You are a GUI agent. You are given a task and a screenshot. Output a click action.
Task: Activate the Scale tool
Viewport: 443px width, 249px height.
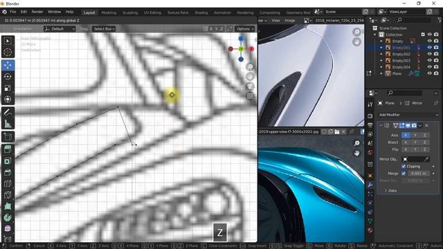coord(8,88)
